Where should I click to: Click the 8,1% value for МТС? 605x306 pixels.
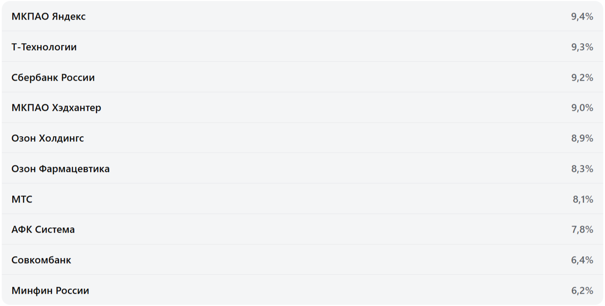pos(583,199)
